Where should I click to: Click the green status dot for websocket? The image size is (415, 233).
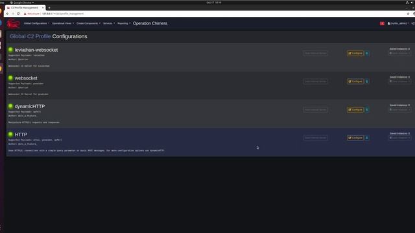click(10, 78)
